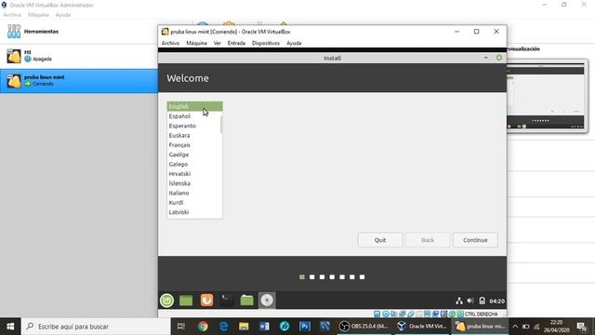Switch to Oracle VM VirtualBox Manager on taskbar
The height and width of the screenshot is (335, 595).
pos(421,327)
